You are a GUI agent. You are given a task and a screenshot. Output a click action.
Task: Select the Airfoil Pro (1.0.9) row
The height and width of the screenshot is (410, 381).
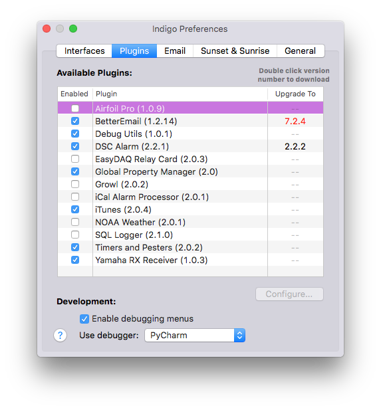pyautogui.click(x=190, y=108)
